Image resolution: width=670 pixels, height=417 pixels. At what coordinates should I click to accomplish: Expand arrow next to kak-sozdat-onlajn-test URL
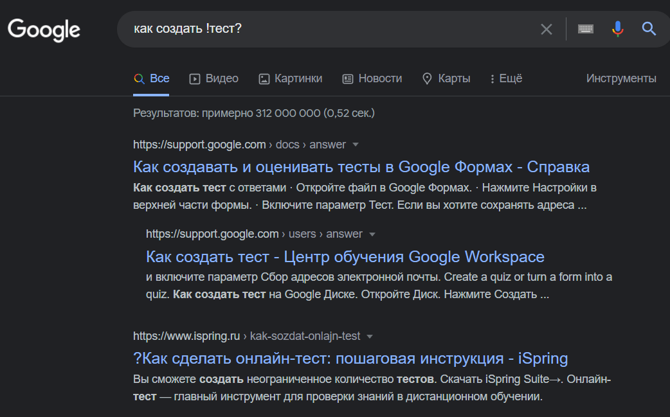(x=370, y=336)
